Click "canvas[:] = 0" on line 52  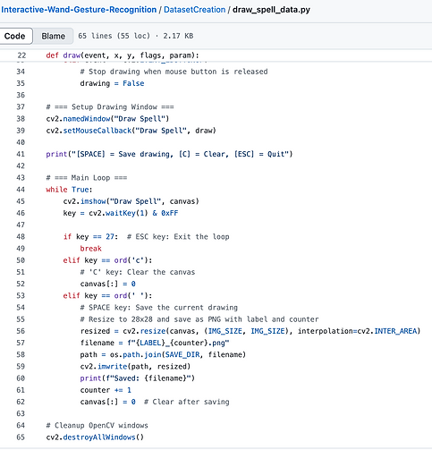(107, 284)
